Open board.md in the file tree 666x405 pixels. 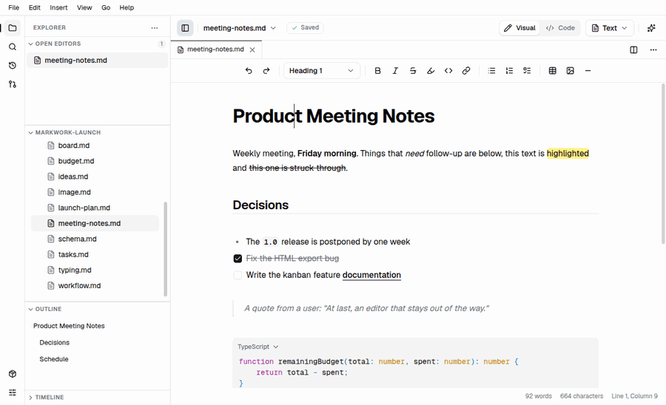pos(95,146)
